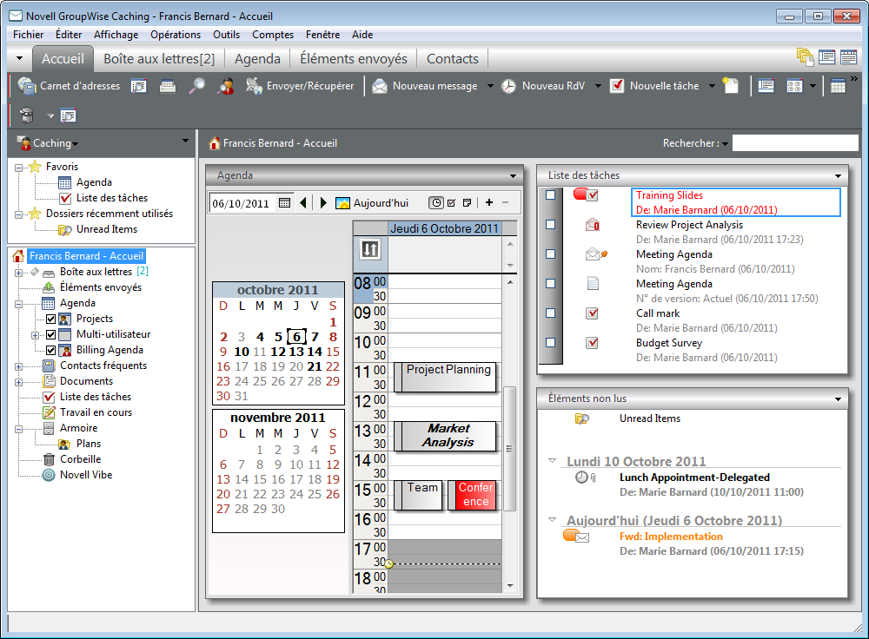Open the Fwd: Implementation unread message

coord(670,537)
